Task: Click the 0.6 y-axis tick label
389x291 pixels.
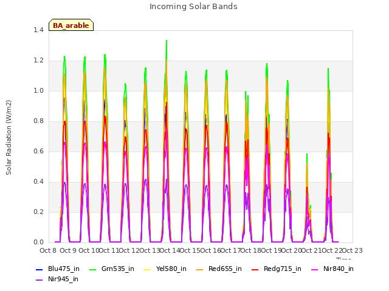Action: [x=38, y=152]
